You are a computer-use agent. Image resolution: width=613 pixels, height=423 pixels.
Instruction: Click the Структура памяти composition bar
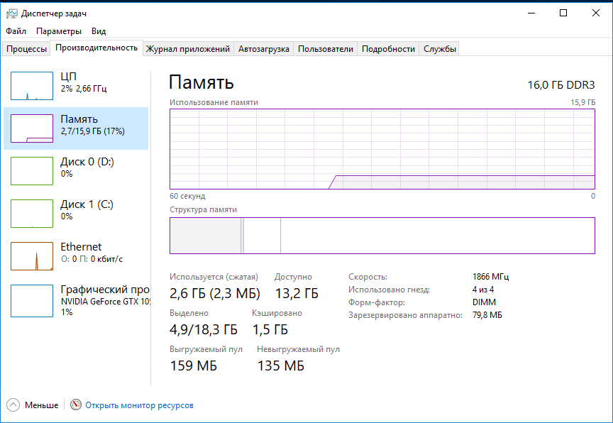pos(382,236)
